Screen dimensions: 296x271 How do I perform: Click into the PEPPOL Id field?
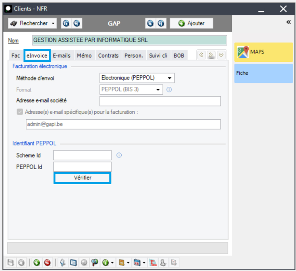tap(82, 167)
